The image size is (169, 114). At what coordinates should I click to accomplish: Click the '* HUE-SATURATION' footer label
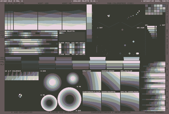pyautogui.click(x=22, y=112)
